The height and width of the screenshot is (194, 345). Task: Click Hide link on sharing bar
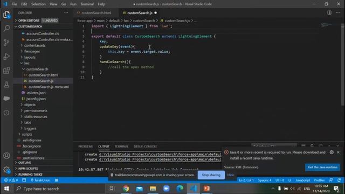coord(231,175)
